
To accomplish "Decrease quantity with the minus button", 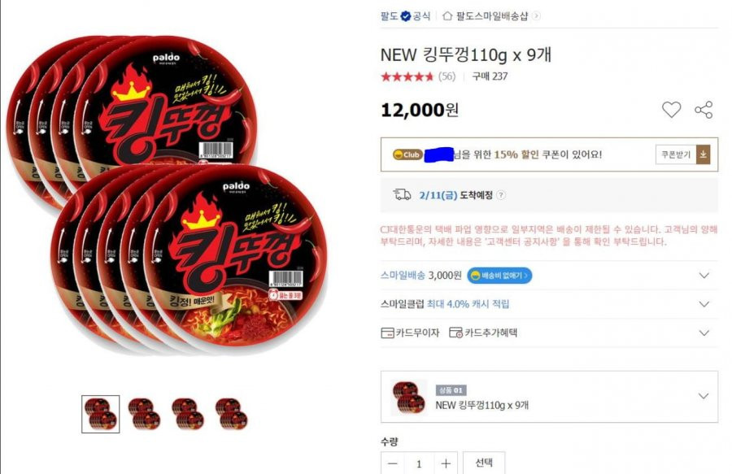I will (393, 463).
